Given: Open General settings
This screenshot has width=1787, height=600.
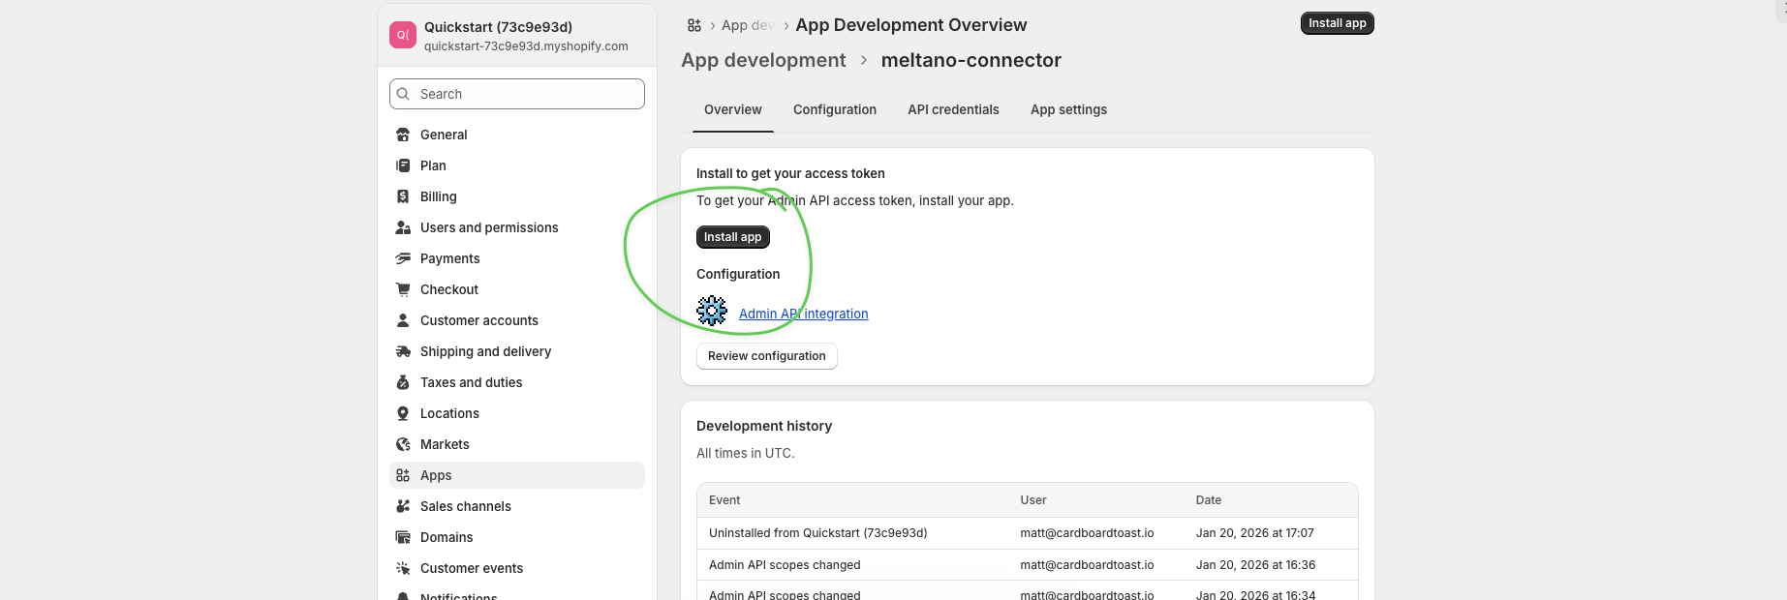Looking at the screenshot, I should coord(517,135).
